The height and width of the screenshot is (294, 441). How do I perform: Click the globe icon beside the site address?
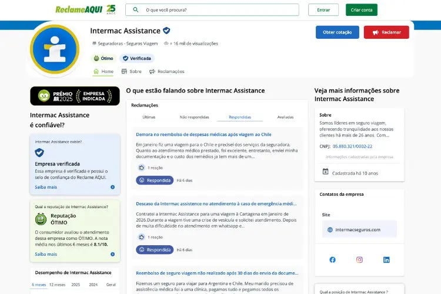pos(330,229)
